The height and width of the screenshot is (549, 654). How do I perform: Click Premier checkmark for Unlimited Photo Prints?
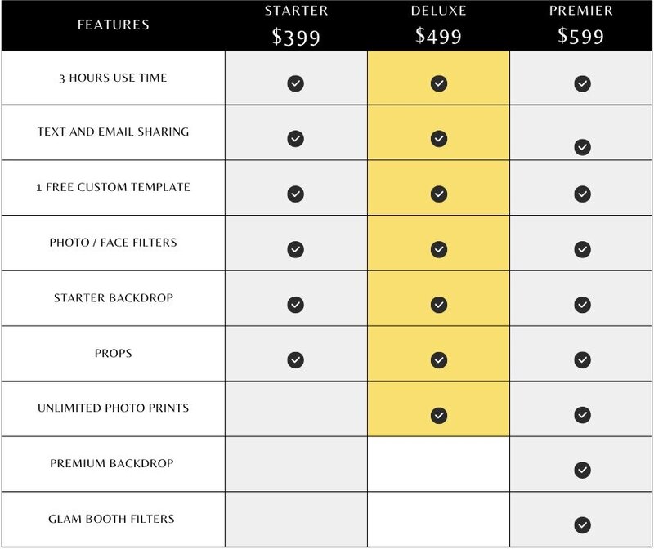coord(582,415)
